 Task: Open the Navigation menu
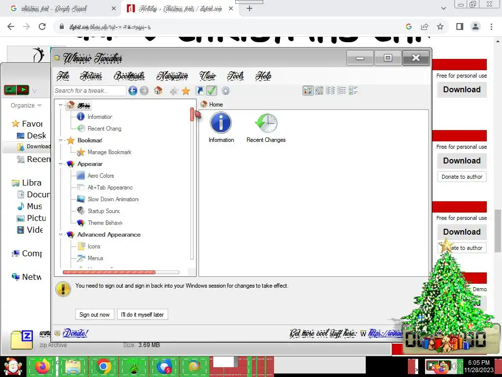(x=172, y=76)
